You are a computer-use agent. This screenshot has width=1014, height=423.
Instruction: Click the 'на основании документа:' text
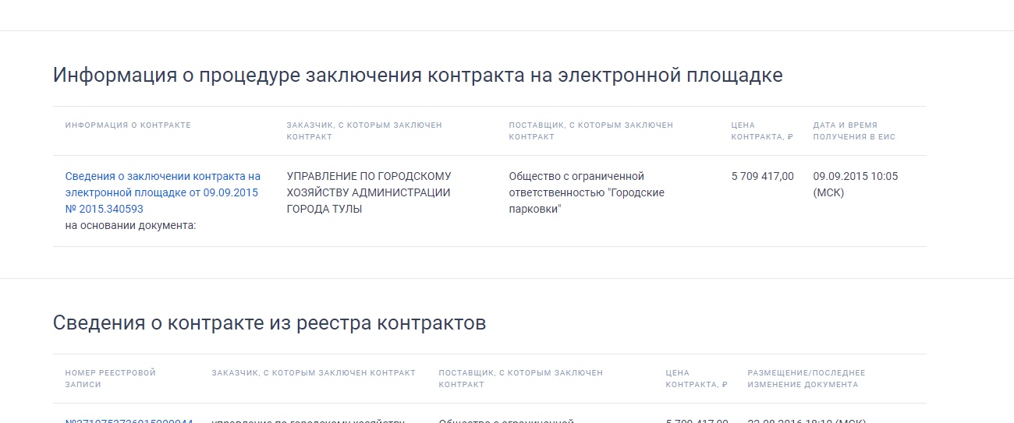click(130, 226)
